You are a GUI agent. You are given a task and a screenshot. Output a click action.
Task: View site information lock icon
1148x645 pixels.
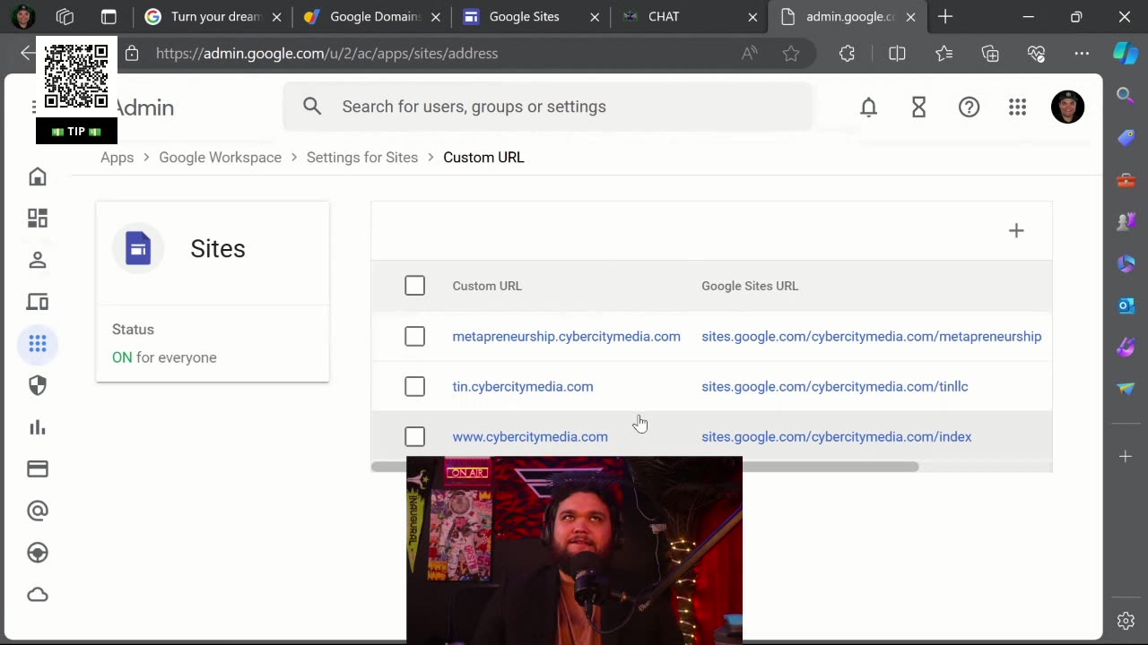pyautogui.click(x=132, y=54)
